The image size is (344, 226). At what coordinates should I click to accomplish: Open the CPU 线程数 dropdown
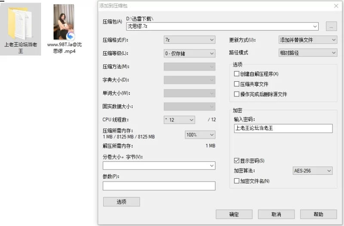coord(179,120)
